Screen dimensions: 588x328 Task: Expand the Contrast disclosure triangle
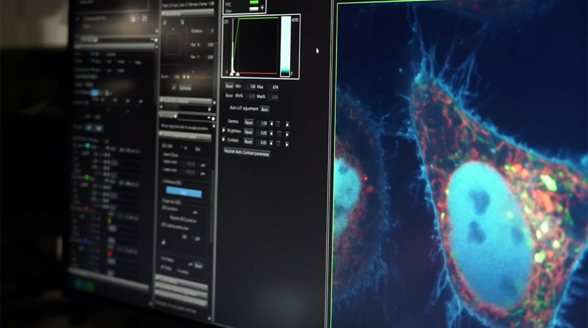(224, 139)
